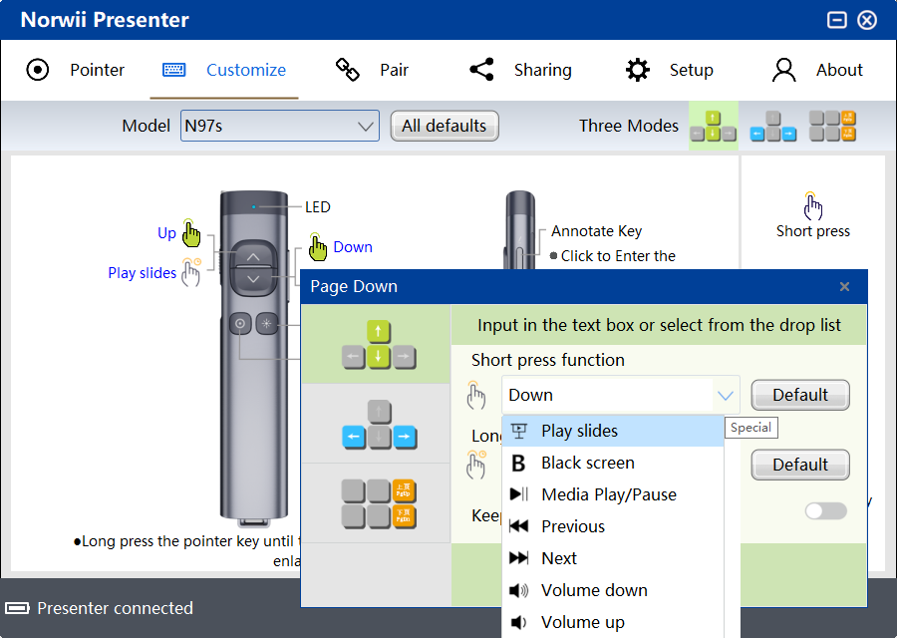Open the Pair tab
Screen dimensions: 897x638
coord(372,70)
